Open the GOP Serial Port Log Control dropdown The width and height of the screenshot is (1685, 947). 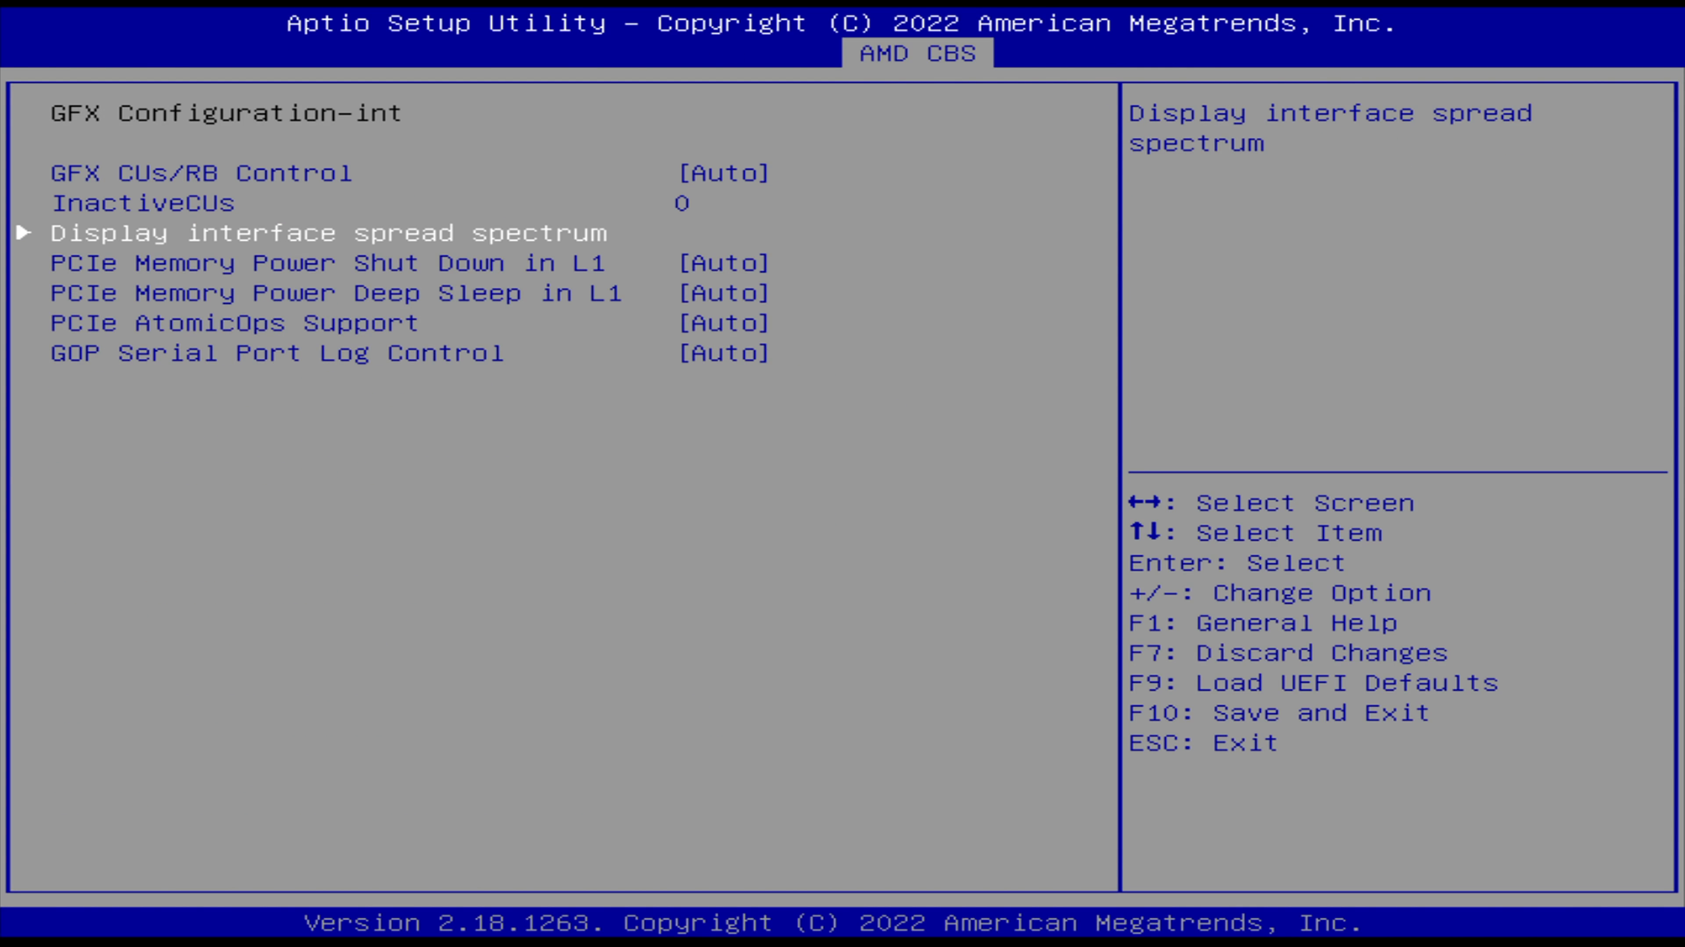[x=724, y=353]
